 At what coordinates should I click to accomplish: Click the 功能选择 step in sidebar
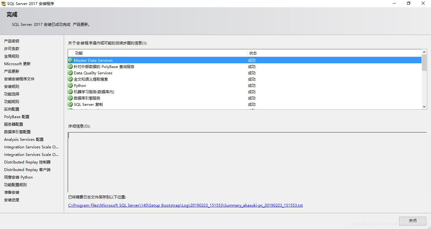(12, 94)
